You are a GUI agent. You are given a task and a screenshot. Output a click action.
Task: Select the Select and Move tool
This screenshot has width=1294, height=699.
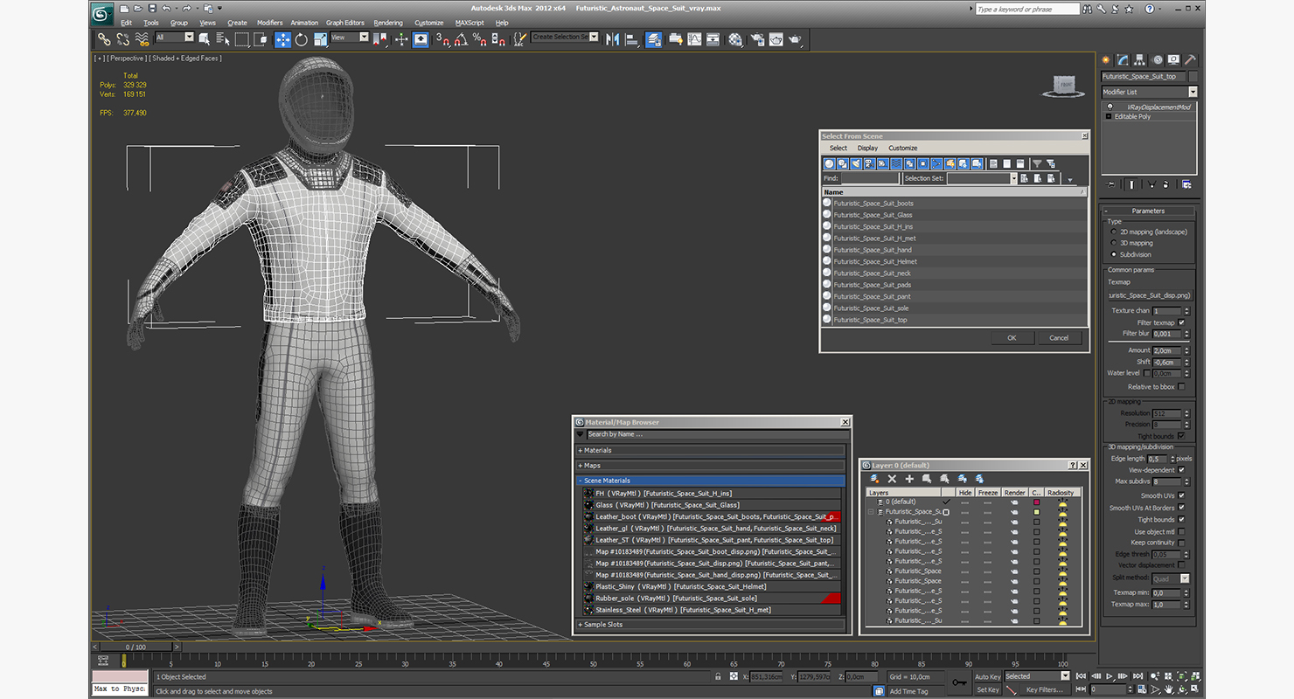point(282,39)
